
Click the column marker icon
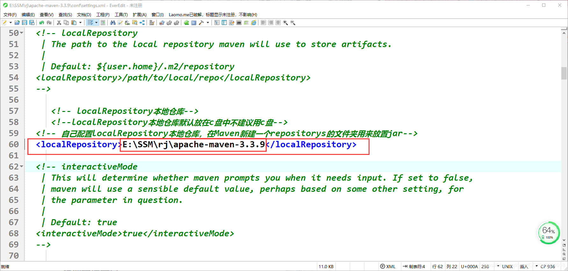tap(152, 23)
